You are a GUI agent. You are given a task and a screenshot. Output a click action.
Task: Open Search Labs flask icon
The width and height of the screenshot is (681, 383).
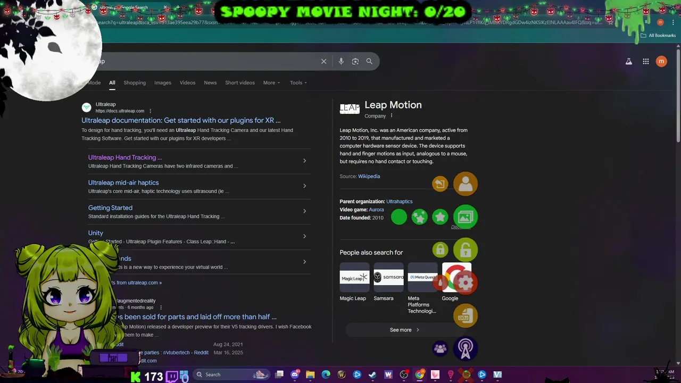(x=629, y=61)
